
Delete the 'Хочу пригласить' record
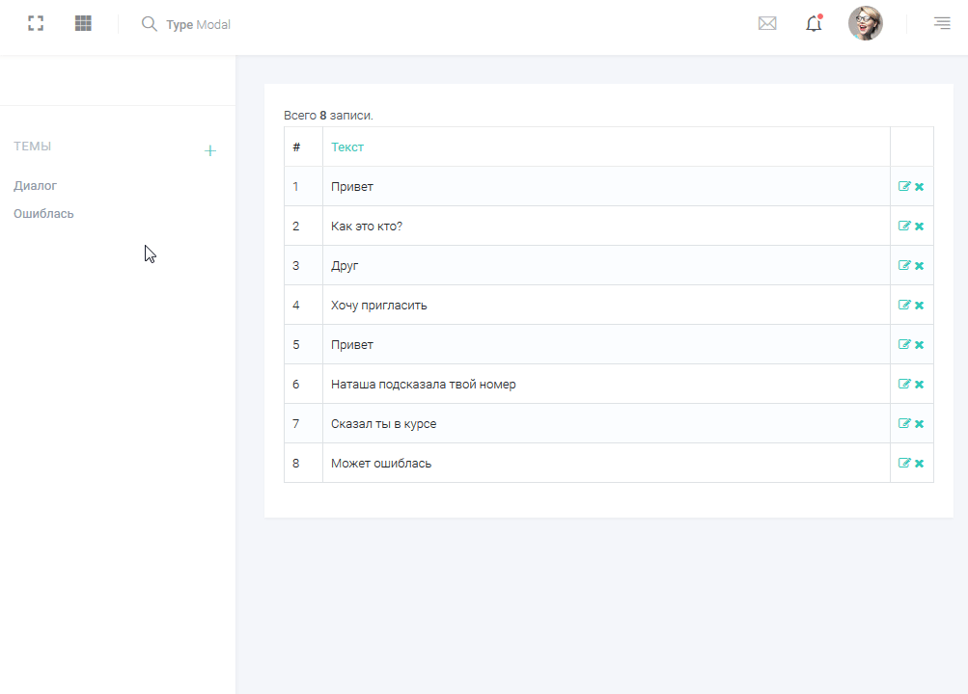920,306
